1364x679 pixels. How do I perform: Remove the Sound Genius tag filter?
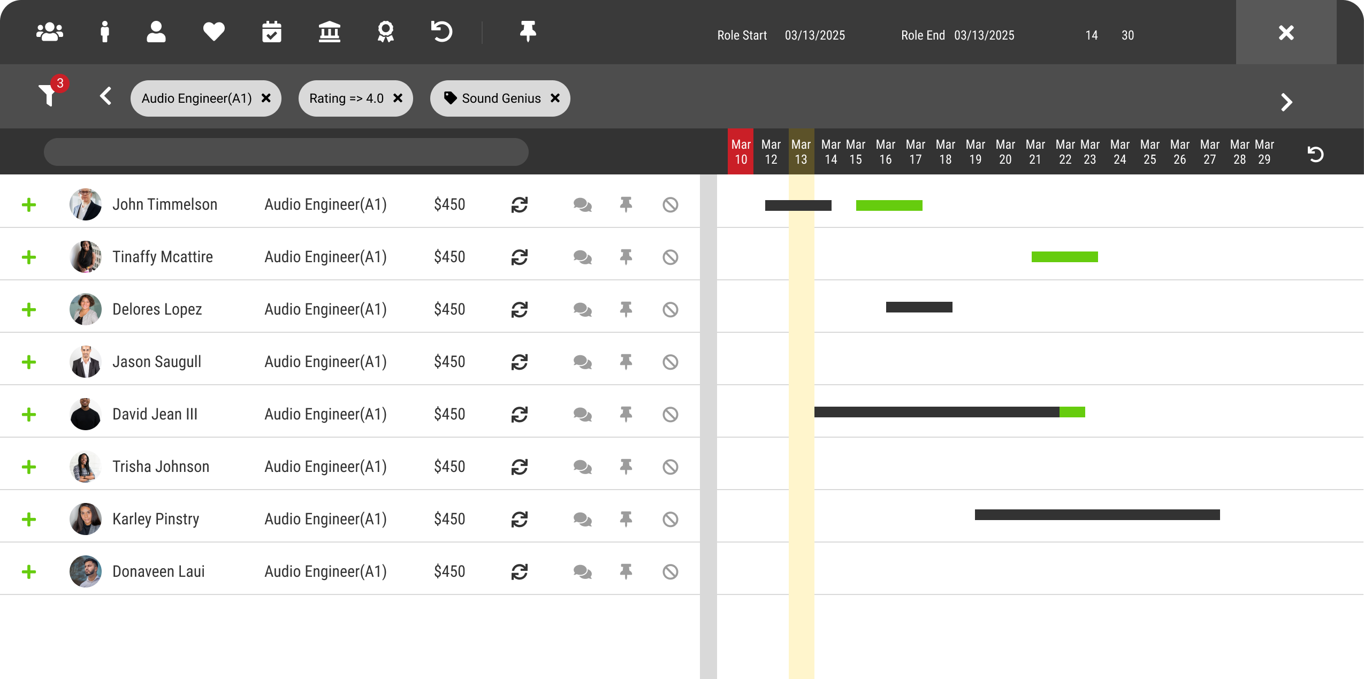[555, 98]
